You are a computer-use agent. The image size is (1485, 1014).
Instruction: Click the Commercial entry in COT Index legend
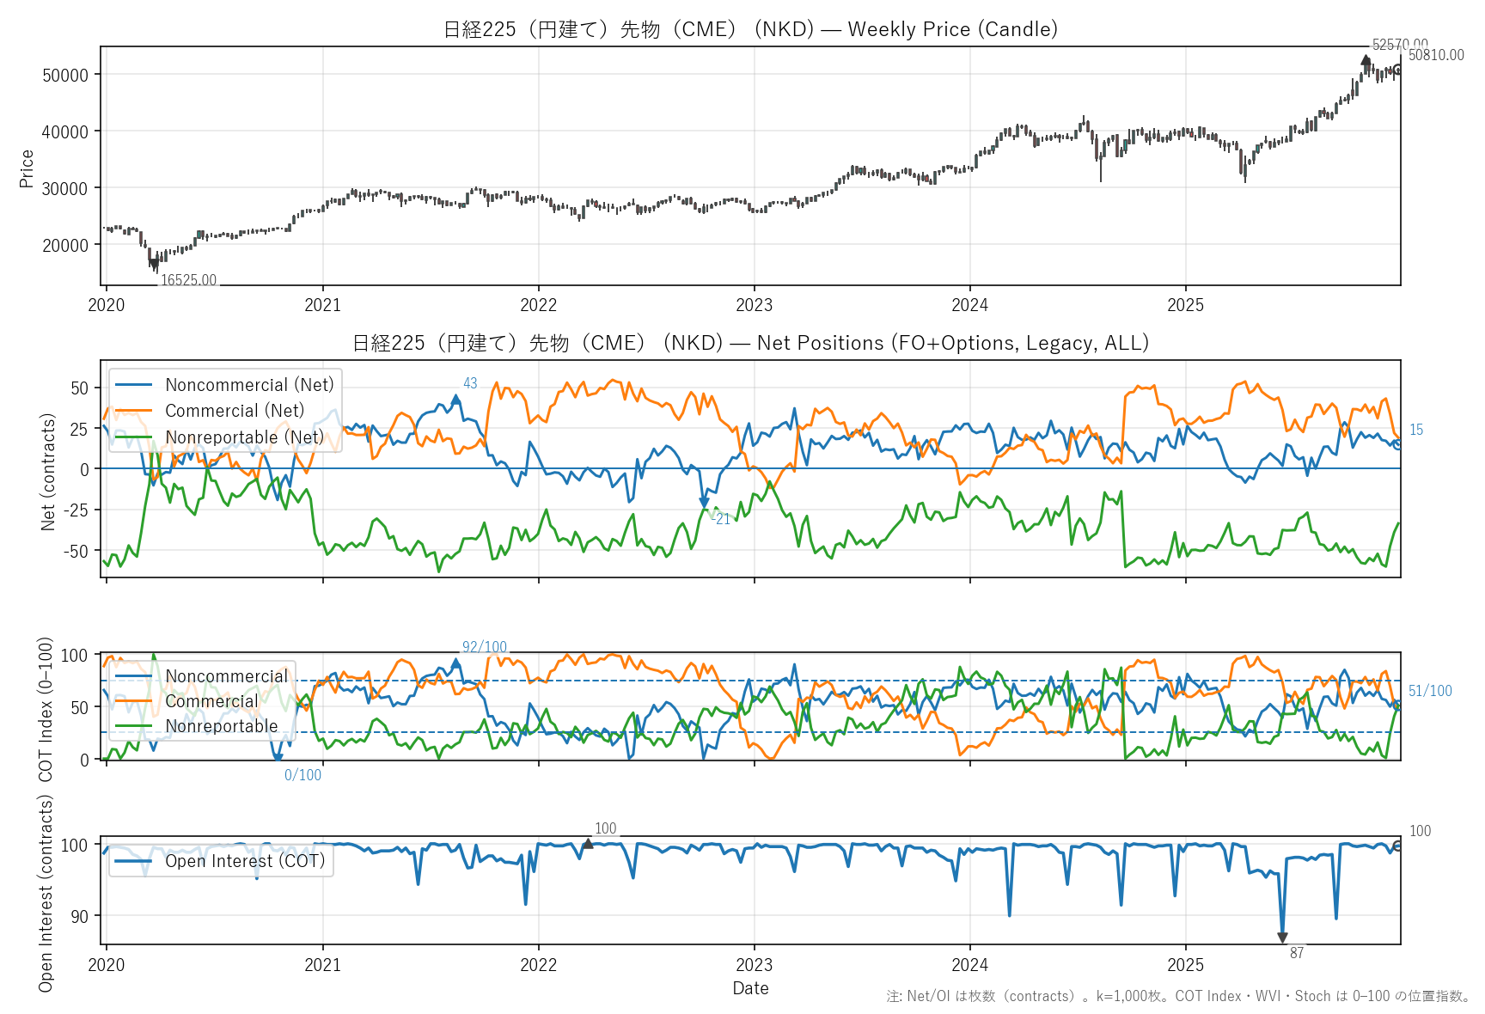[x=211, y=701]
